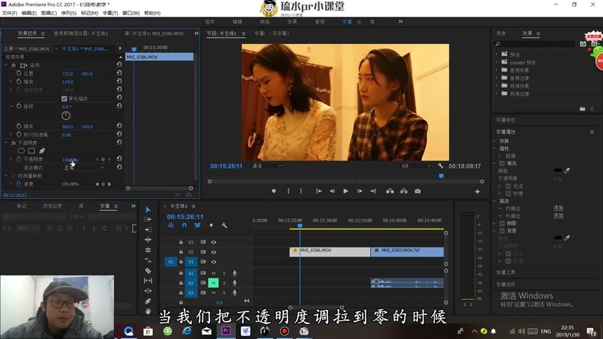Viewport: 603px width, 339px height.
Task: Open Edit menu
Action: click(x=29, y=13)
